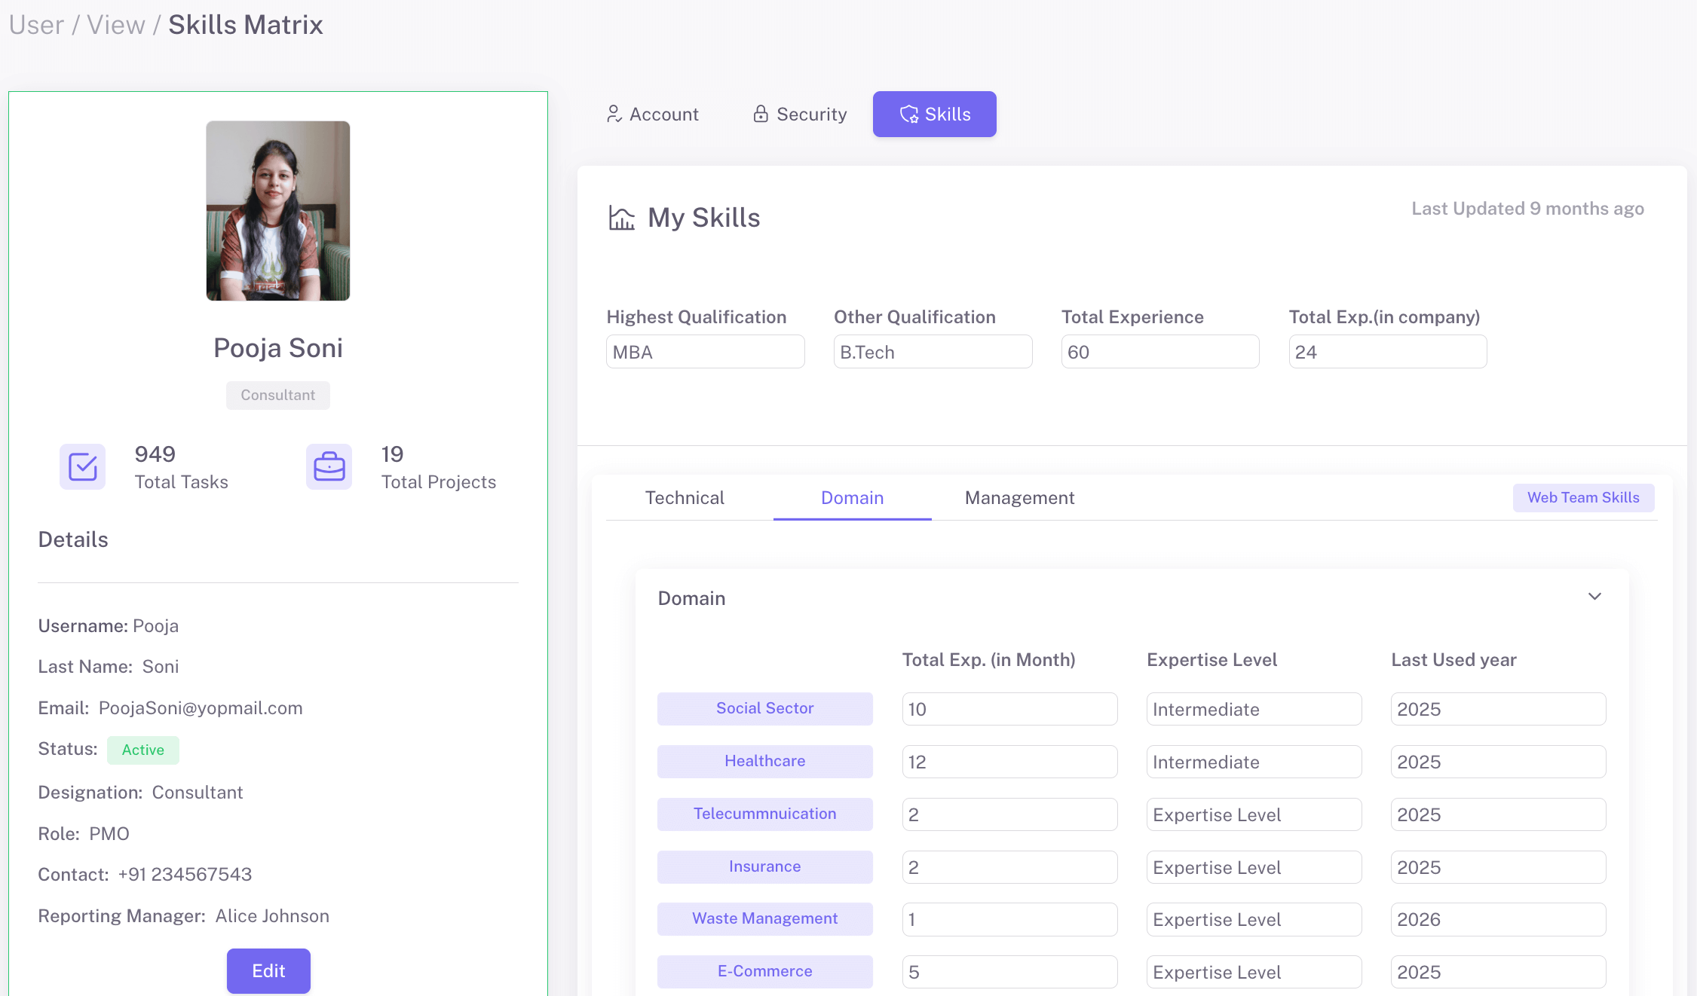1697x996 pixels.
Task: Open Expertise Level dropdown for Telecummnuication
Action: (x=1254, y=814)
